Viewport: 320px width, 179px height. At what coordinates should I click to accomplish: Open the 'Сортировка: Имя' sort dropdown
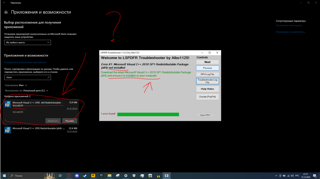(16, 85)
